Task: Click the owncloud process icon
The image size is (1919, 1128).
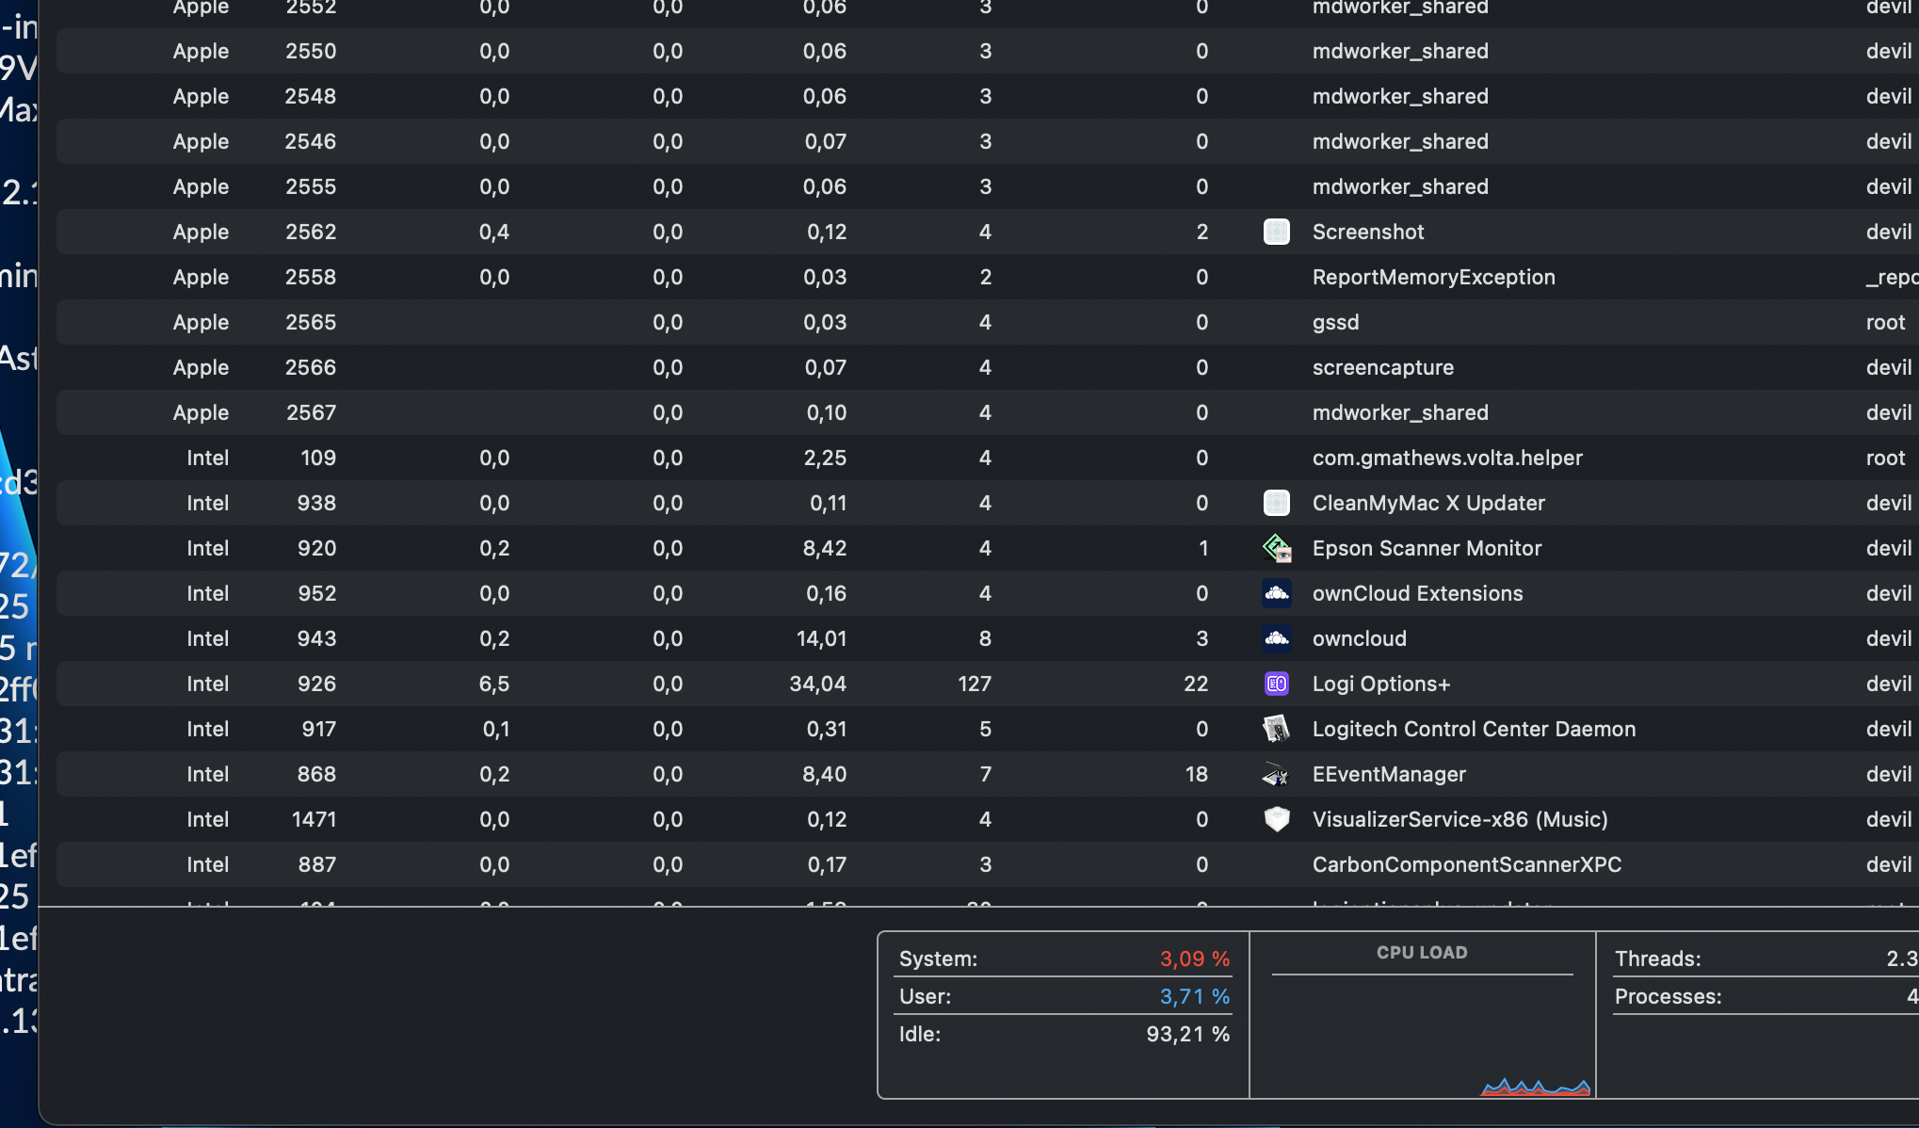Action: point(1276,638)
